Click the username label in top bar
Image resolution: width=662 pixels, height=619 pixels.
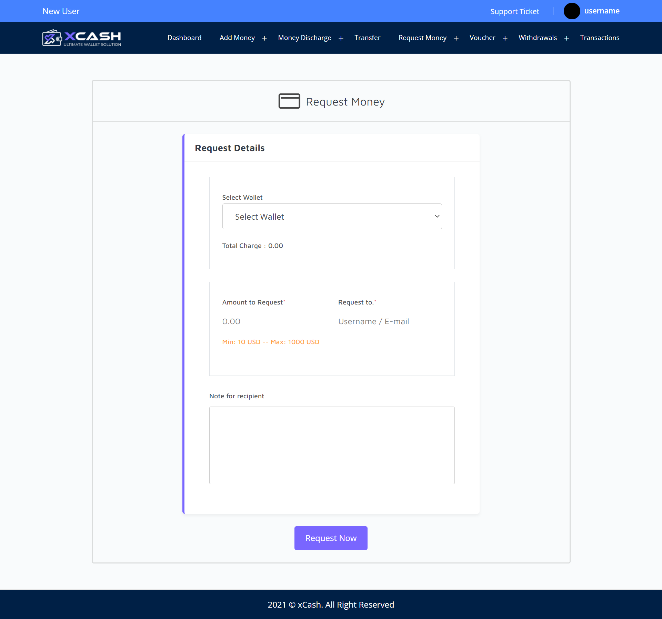pyautogui.click(x=602, y=11)
